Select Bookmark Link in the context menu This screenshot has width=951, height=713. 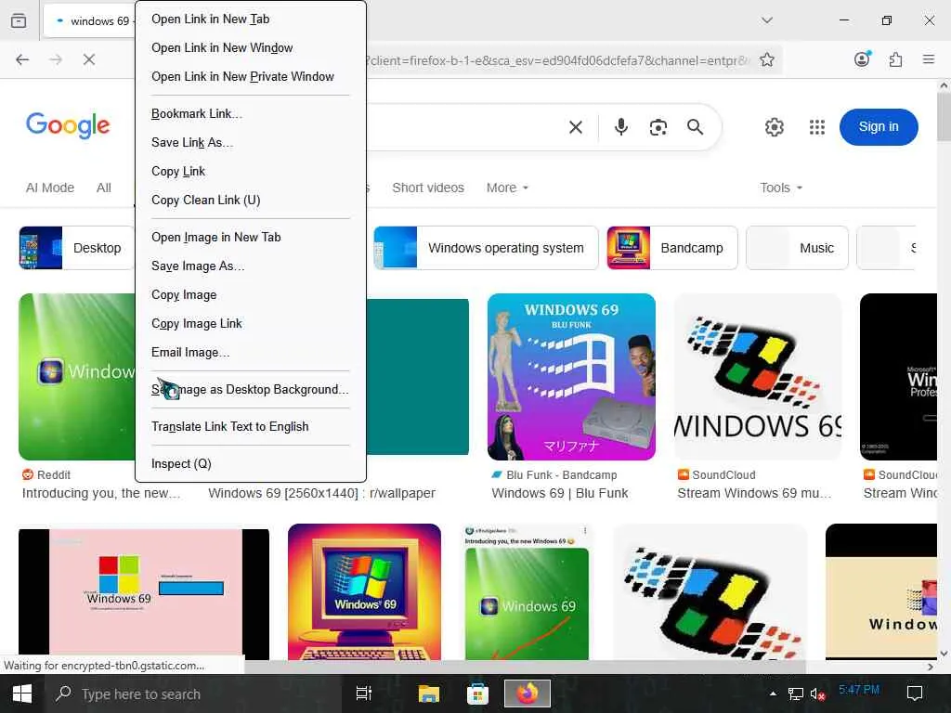click(x=251, y=114)
